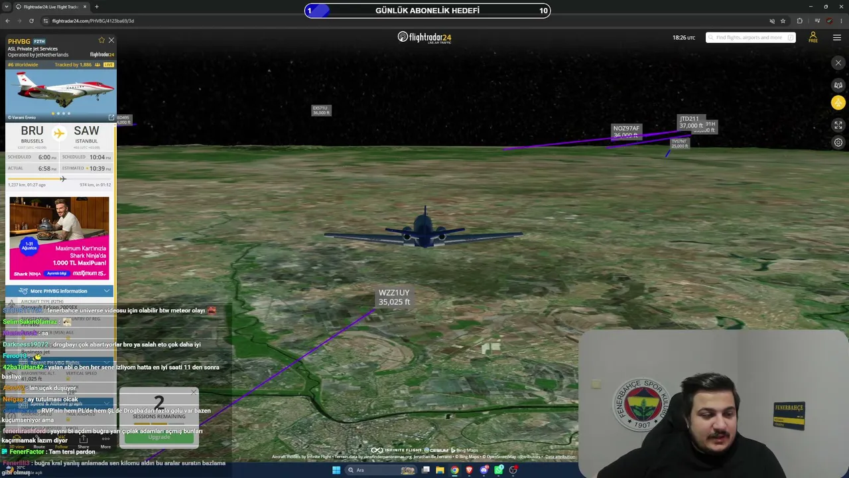Bookmark flight PHVBG with the star icon
This screenshot has height=478, width=849.
pos(101,40)
